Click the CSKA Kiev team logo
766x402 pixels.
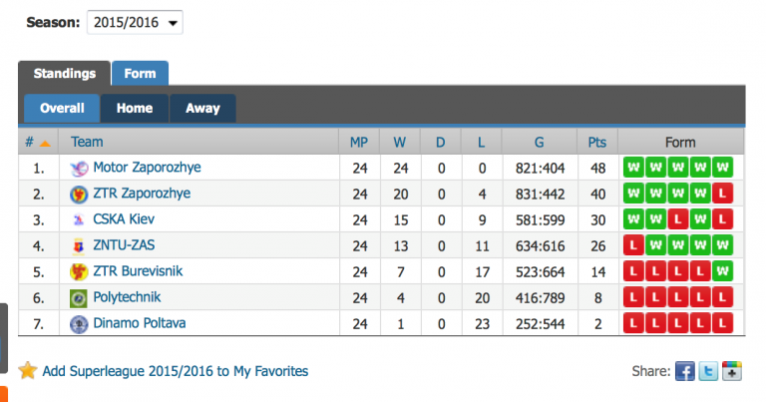pyautogui.click(x=79, y=220)
